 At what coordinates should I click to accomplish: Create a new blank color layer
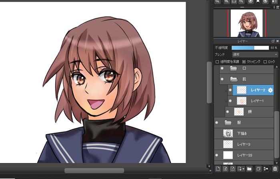pos(217,169)
